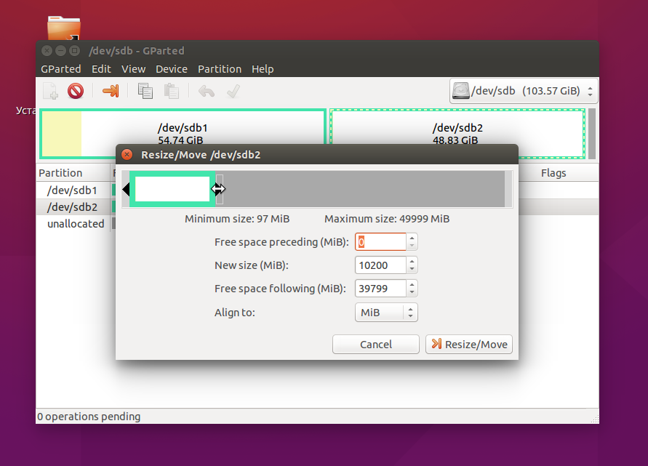Confirm with the Resize/Move button
Image resolution: width=648 pixels, height=466 pixels.
pyautogui.click(x=469, y=345)
